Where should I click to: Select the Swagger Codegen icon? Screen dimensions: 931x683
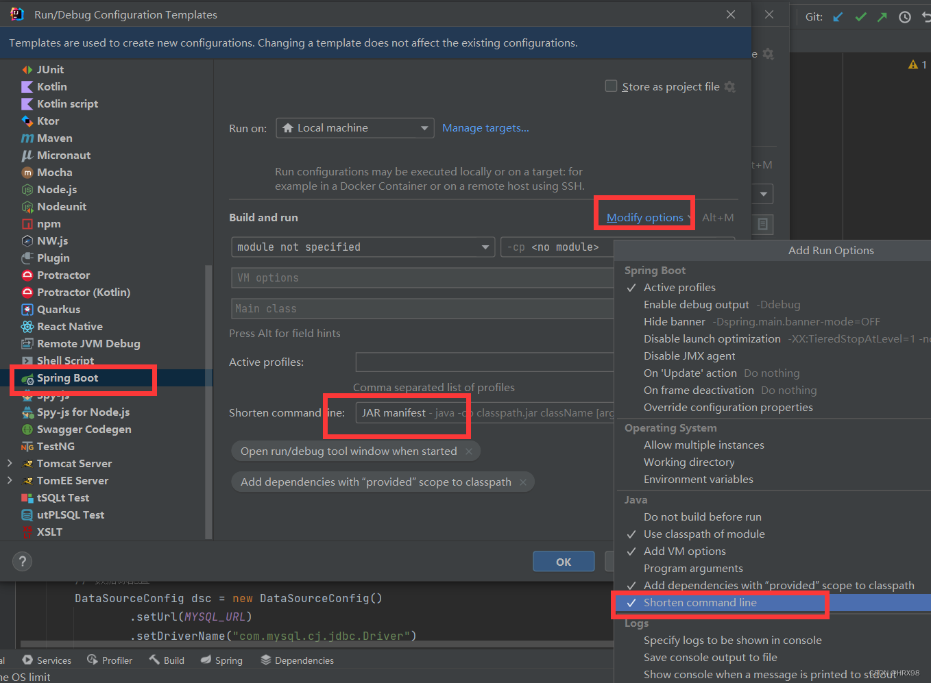coord(27,430)
